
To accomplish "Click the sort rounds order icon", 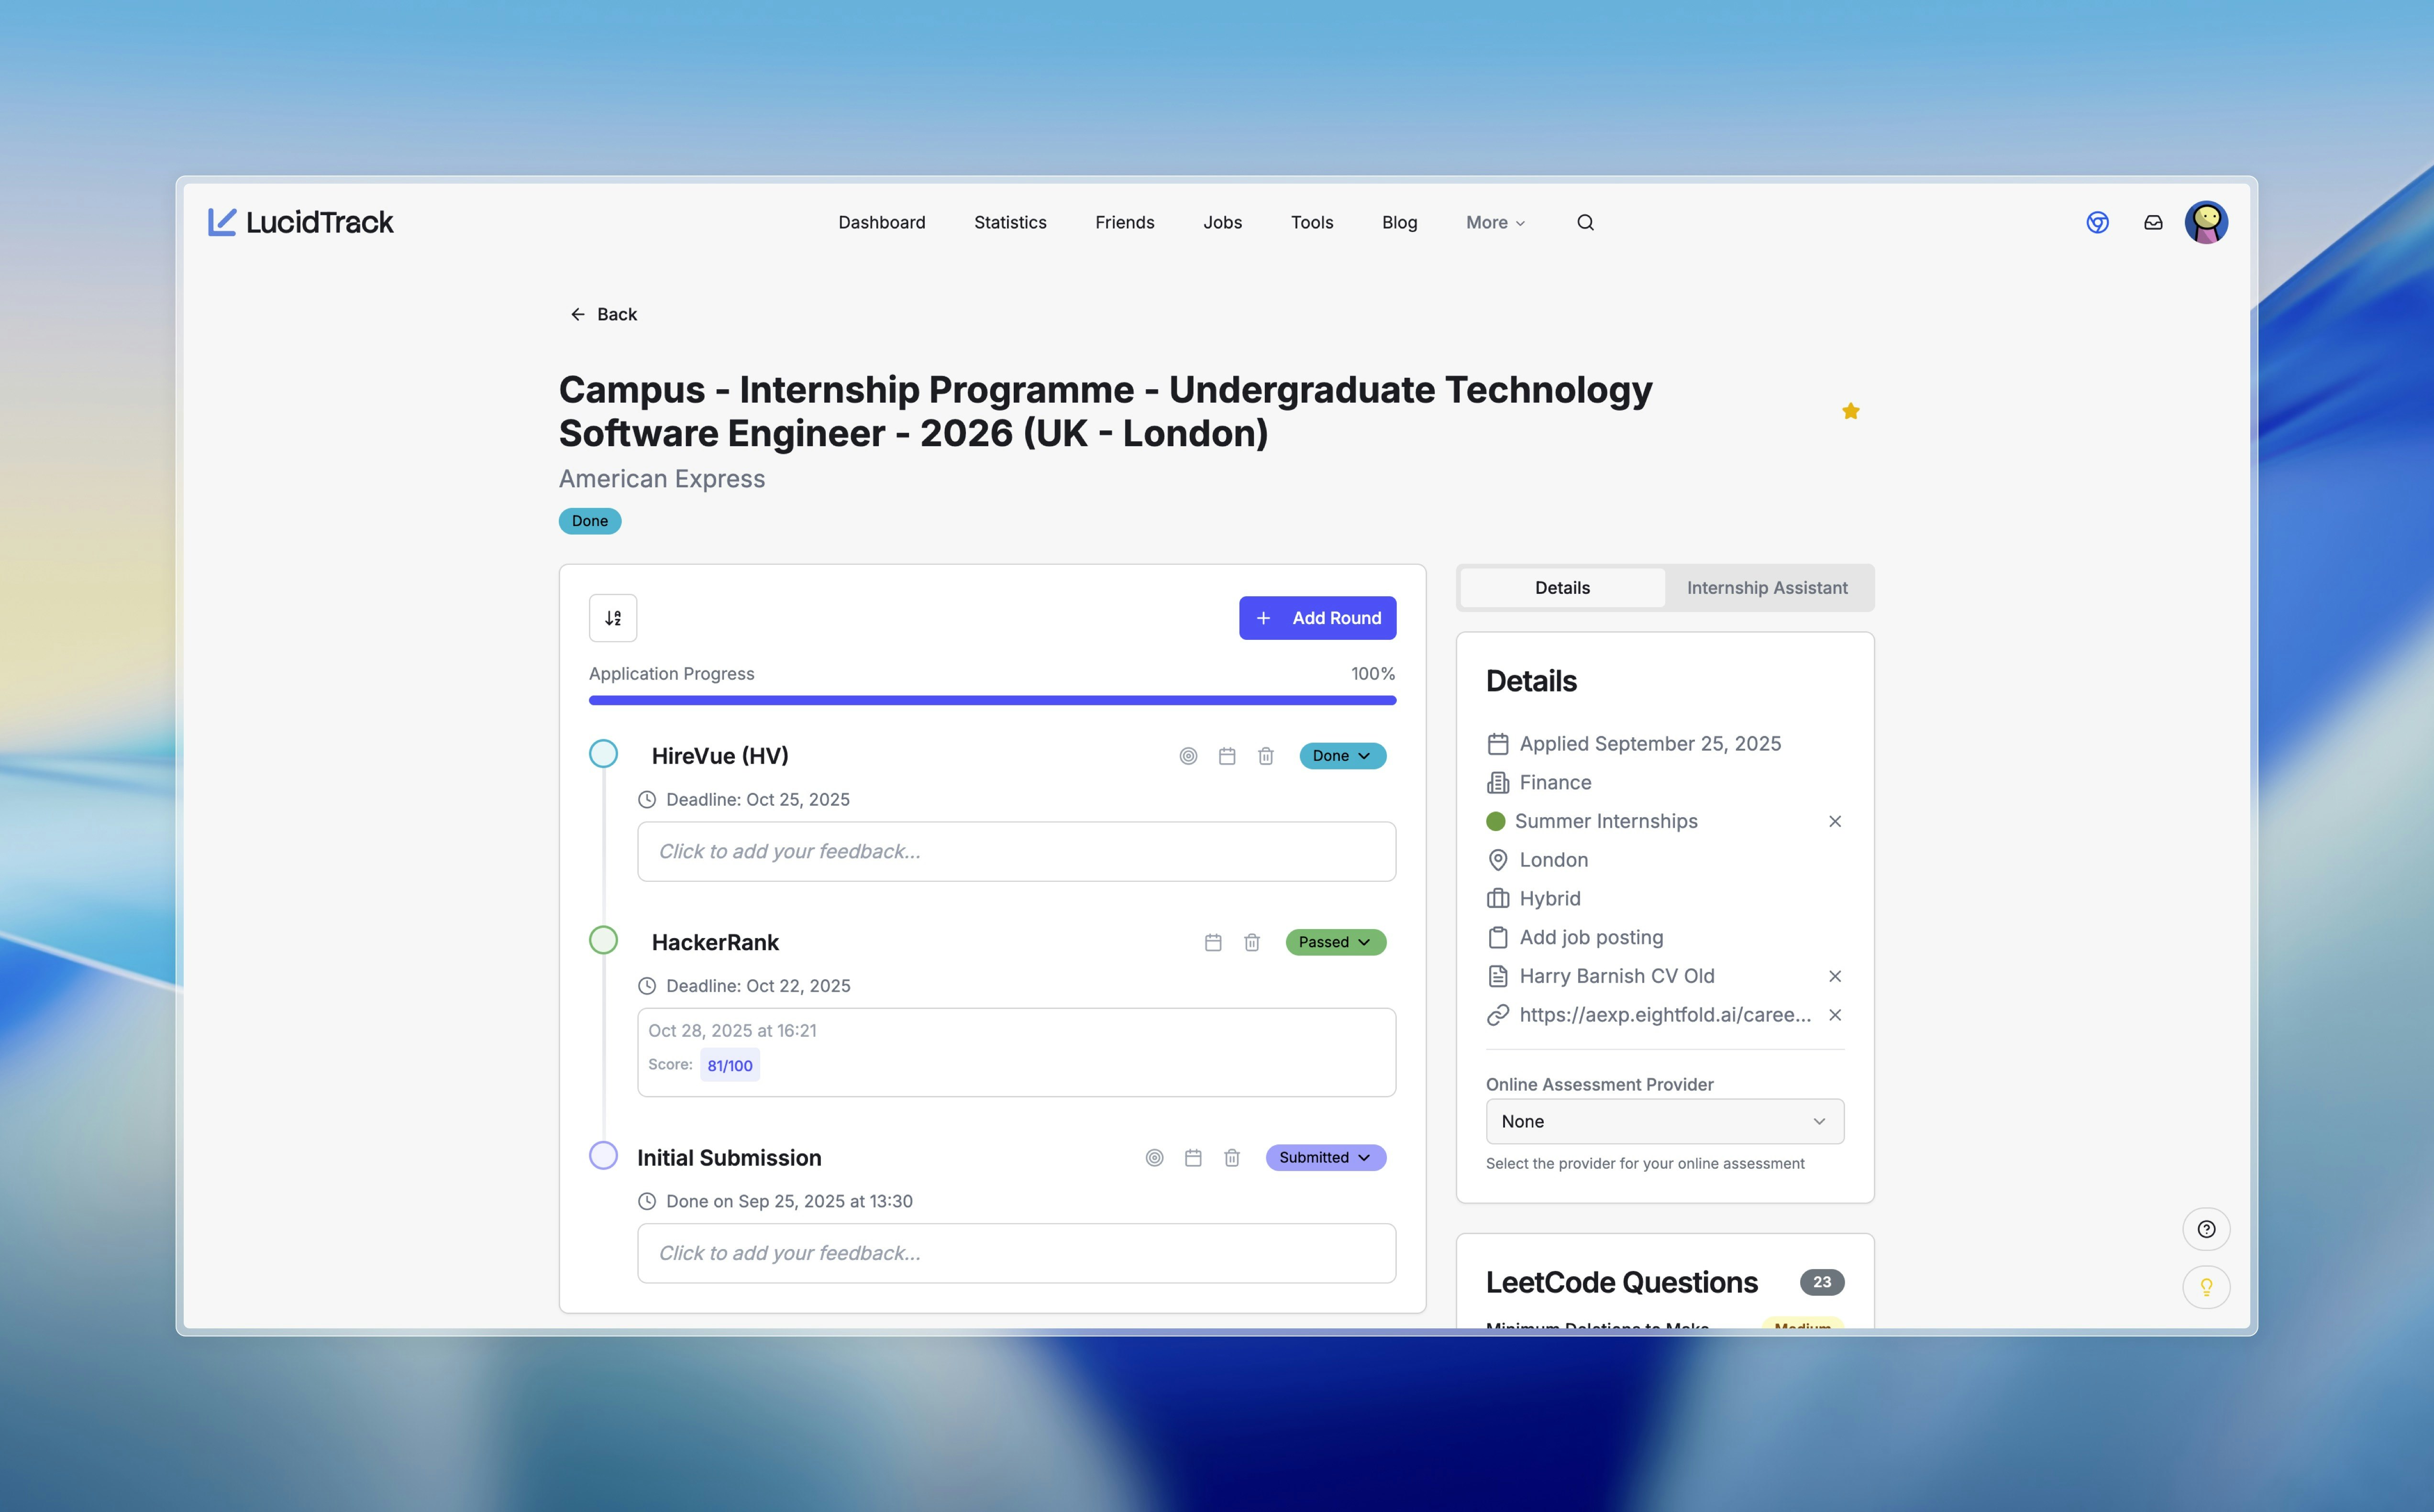I will (612, 618).
